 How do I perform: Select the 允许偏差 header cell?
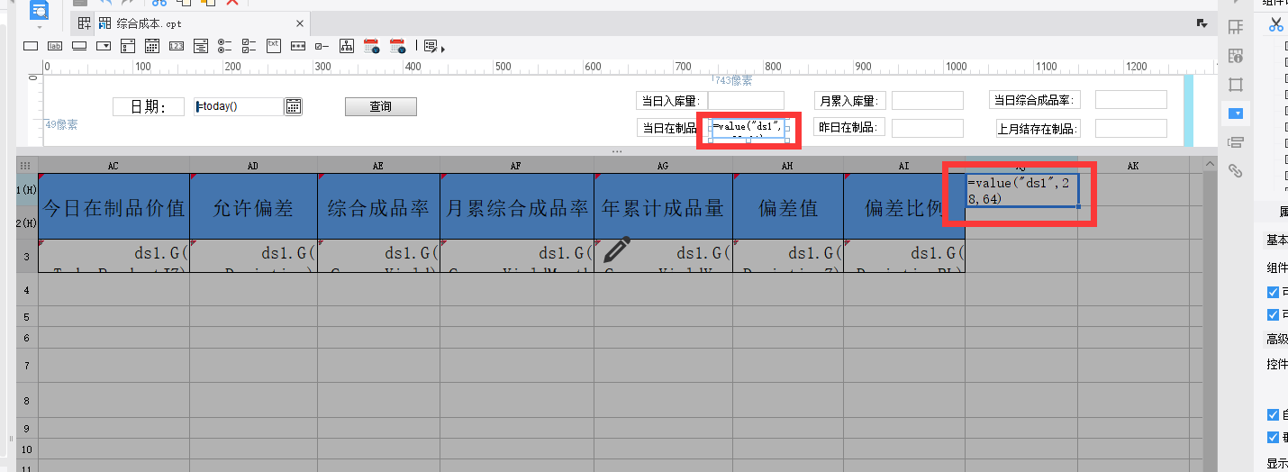(253, 206)
